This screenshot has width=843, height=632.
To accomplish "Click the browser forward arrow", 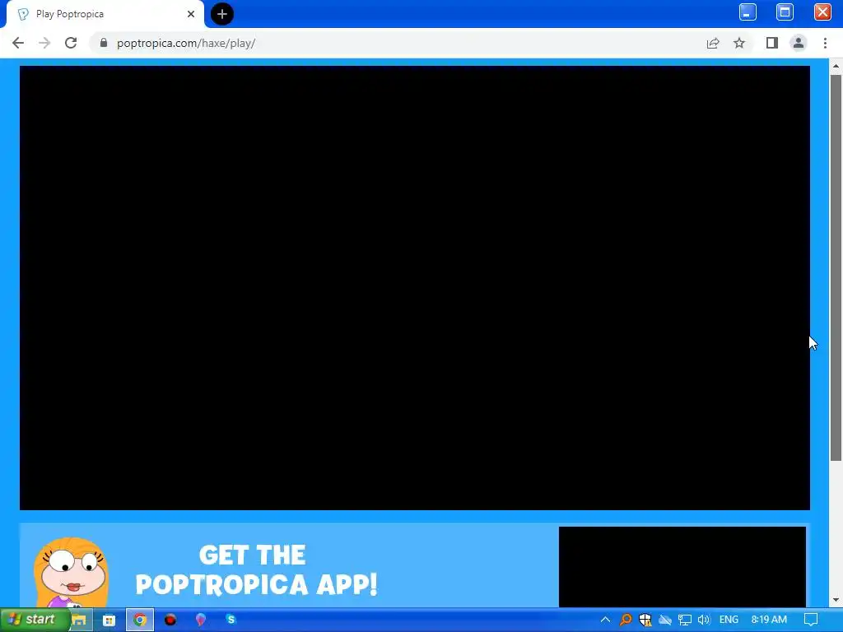I will [44, 43].
